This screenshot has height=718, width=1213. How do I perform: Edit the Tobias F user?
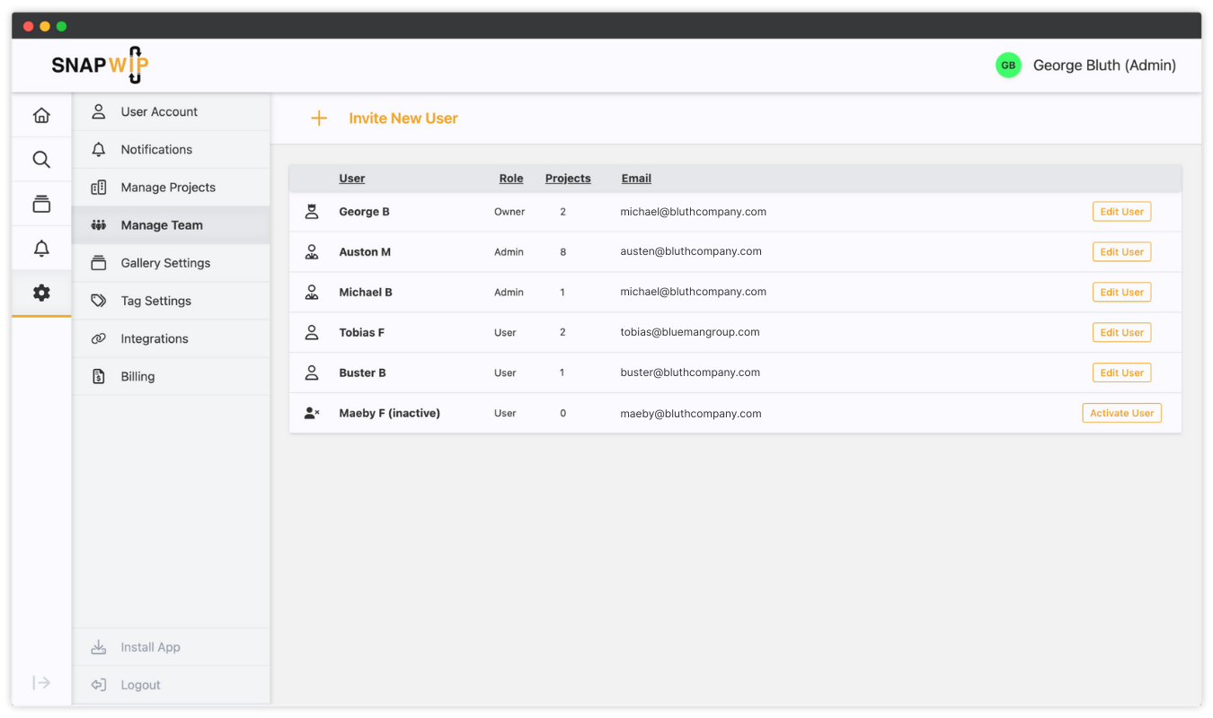click(x=1121, y=332)
